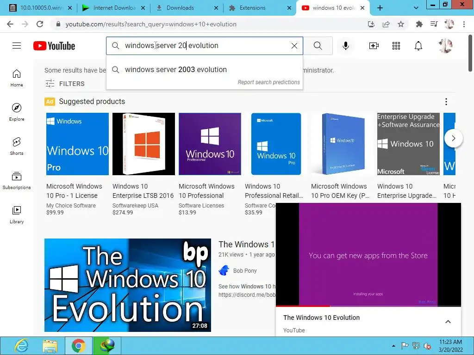
Task: Start voice search with the microphone
Action: coord(345,46)
